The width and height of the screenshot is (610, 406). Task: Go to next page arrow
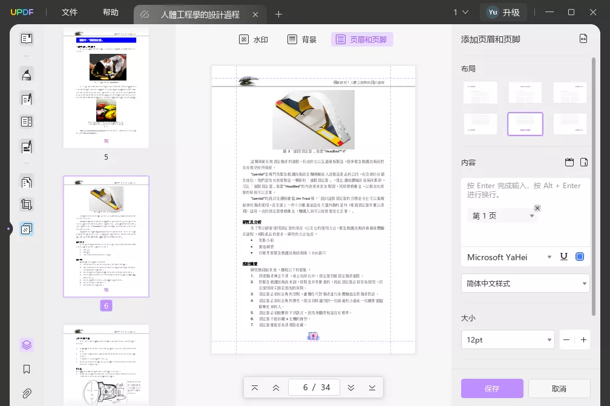click(x=351, y=388)
